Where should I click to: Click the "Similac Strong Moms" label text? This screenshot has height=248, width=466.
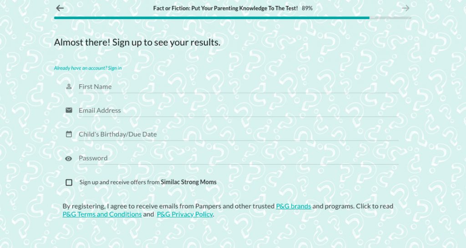coord(188,182)
